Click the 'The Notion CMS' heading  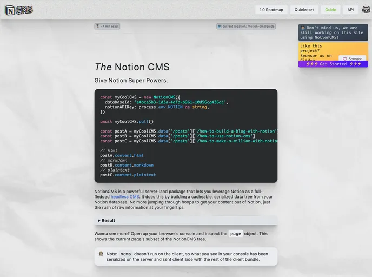132,67
